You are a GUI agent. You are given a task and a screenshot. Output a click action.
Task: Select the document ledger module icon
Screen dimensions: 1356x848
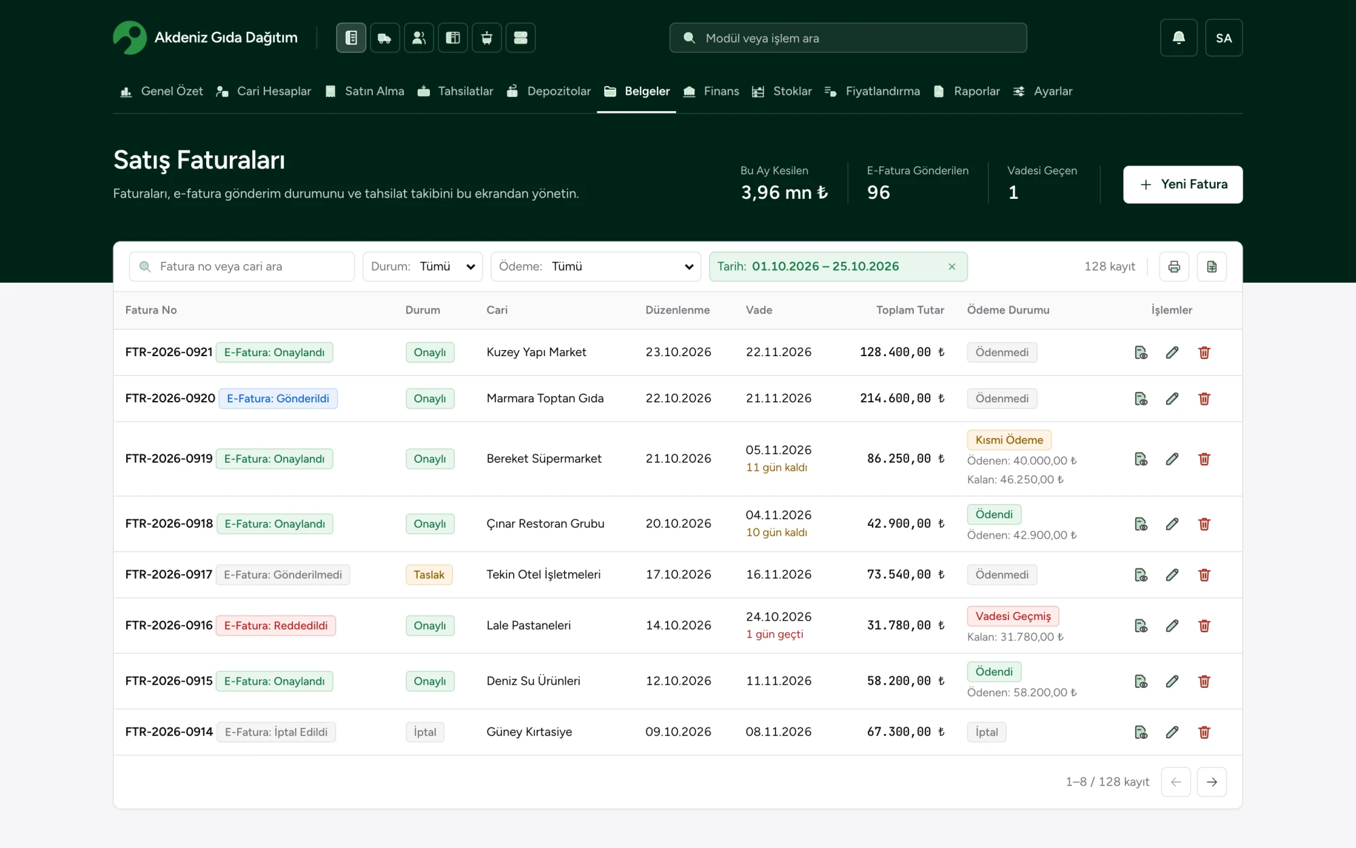pos(351,38)
